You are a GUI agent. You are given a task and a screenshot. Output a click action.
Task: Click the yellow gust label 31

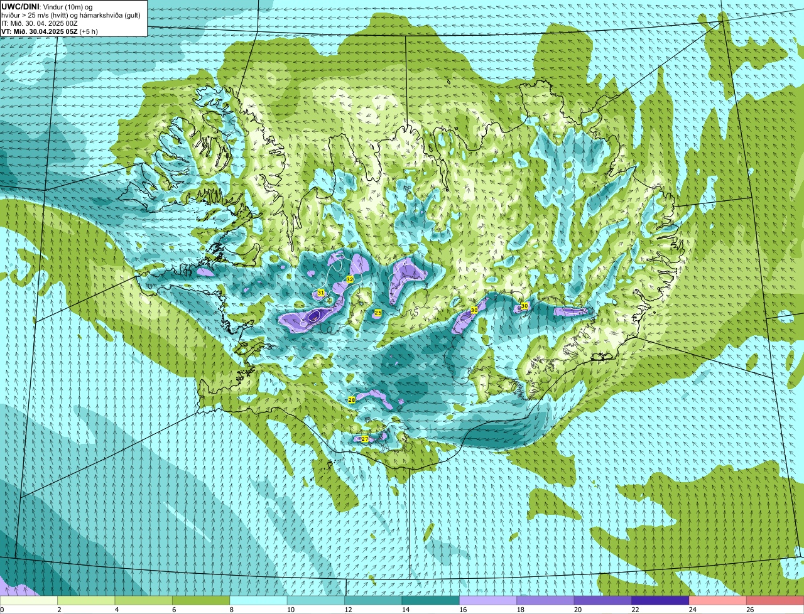[321, 293]
